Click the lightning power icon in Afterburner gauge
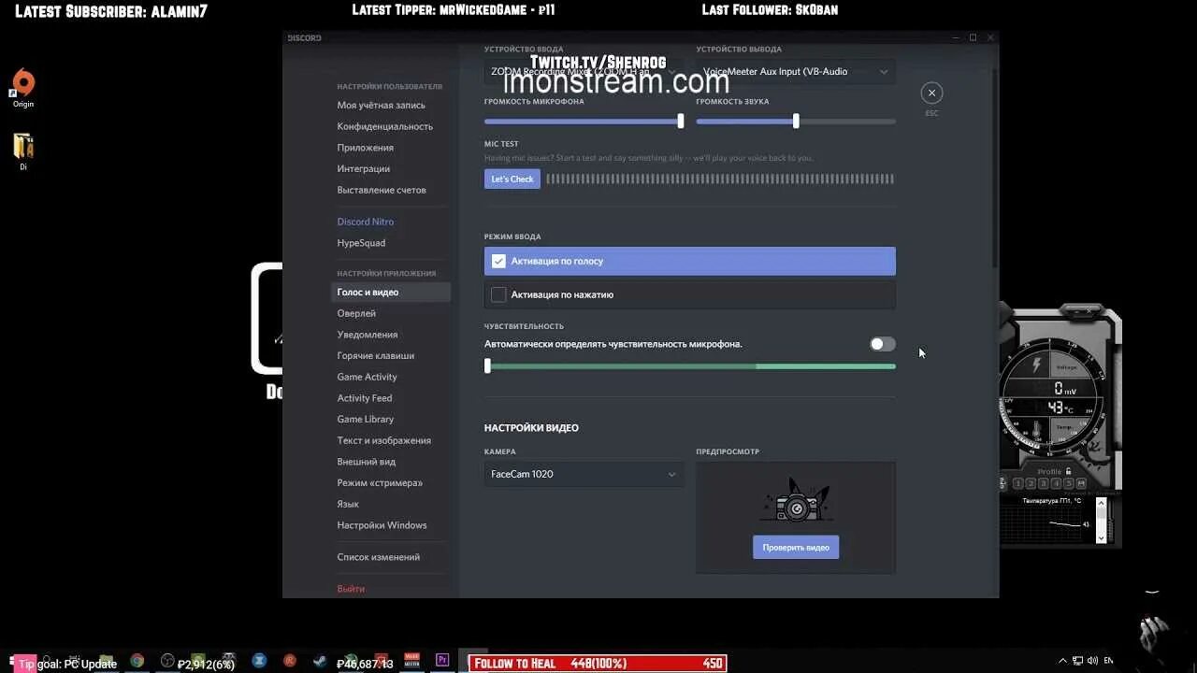Viewport: 1197px width, 673px height. [1036, 364]
